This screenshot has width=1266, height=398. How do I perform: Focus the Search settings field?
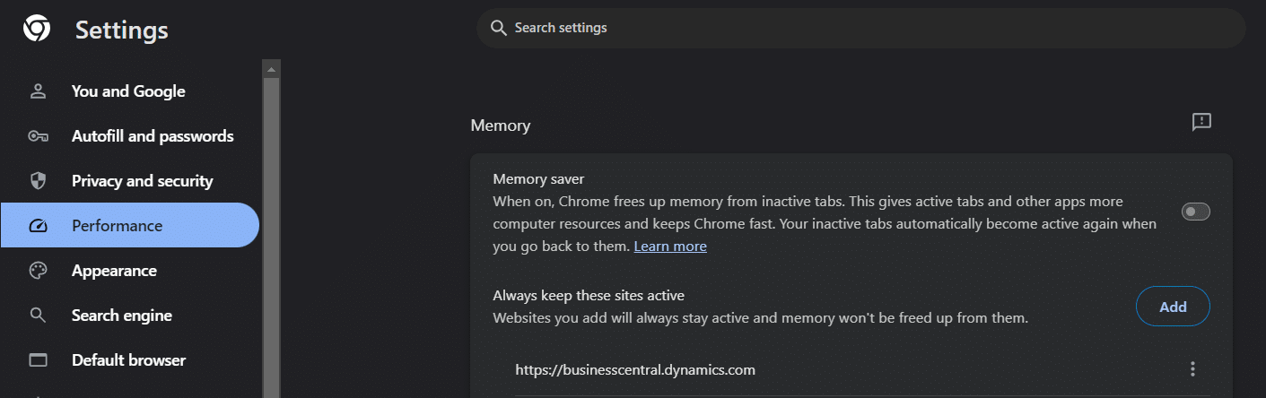860,28
